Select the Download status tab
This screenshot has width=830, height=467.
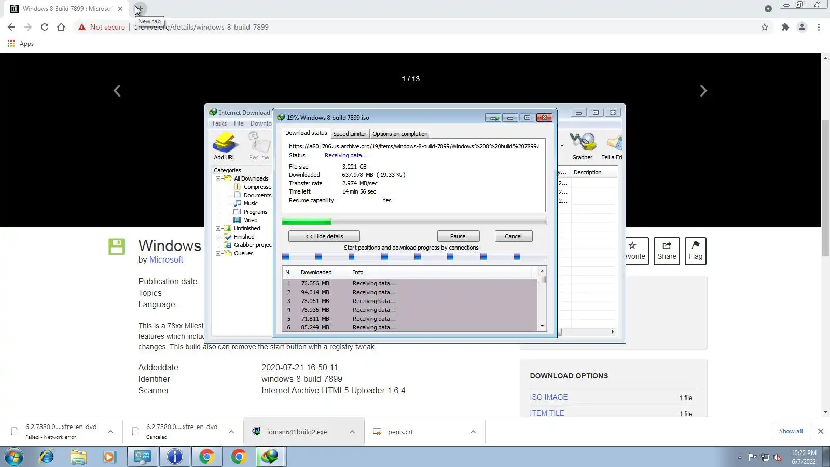[306, 133]
